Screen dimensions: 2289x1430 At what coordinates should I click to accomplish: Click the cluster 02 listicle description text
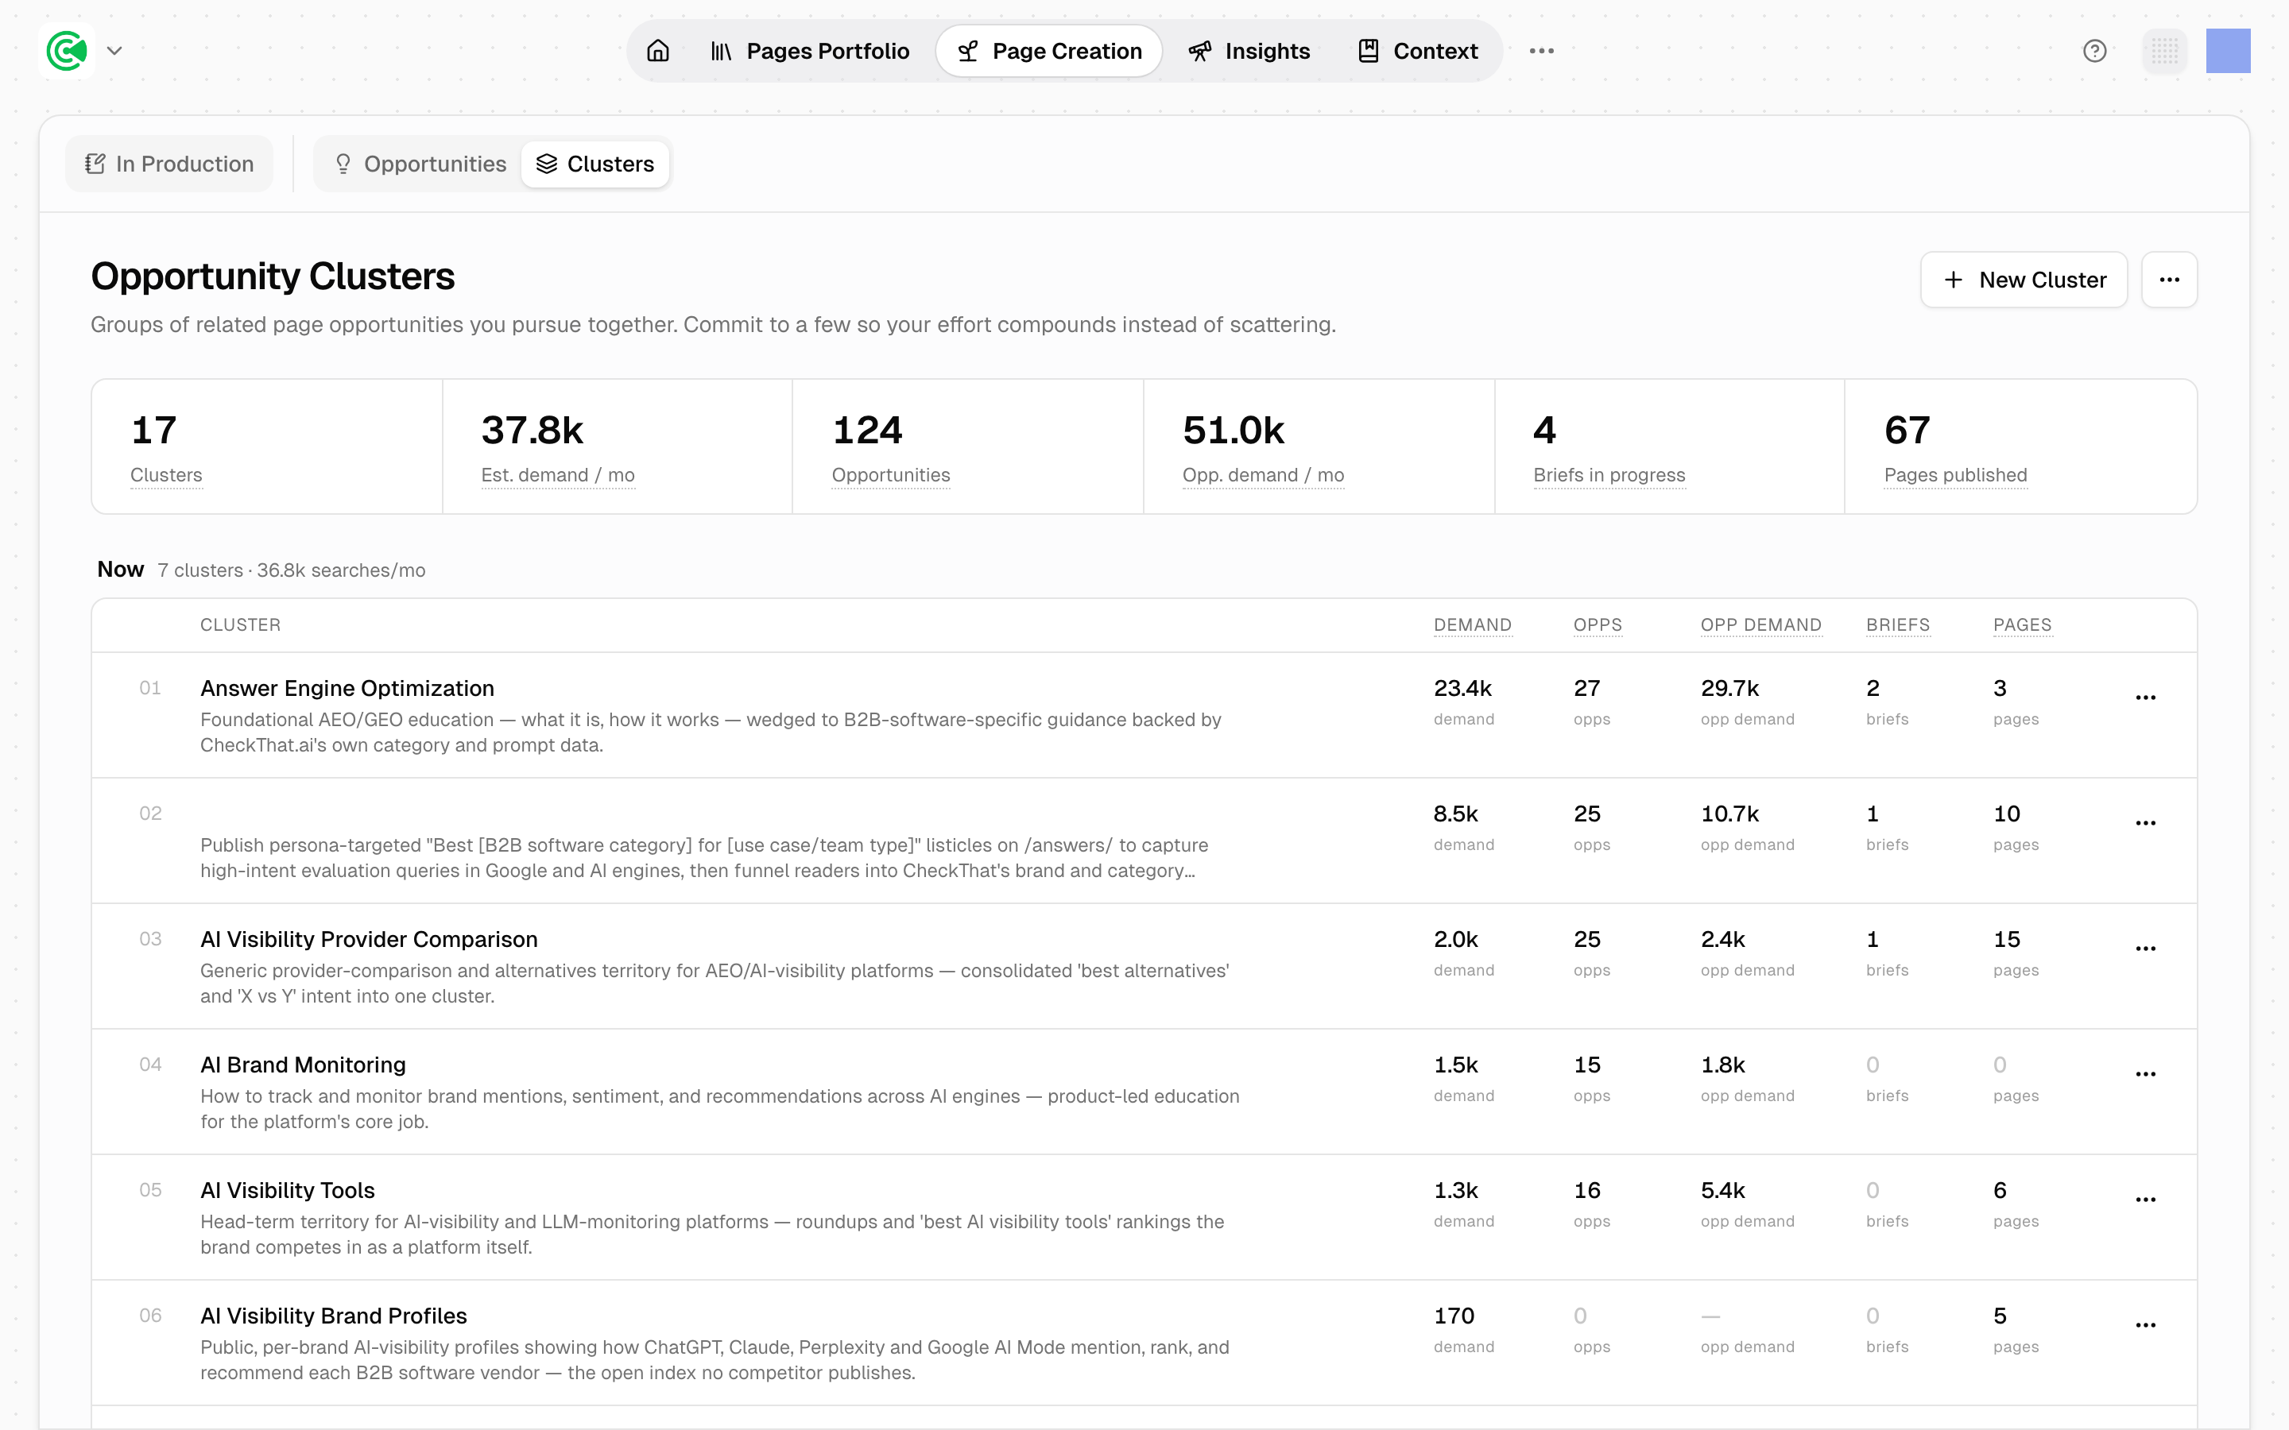coord(703,858)
